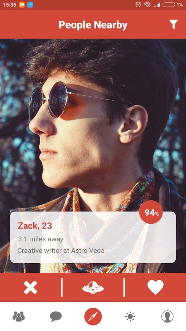Tap the blue upload arrow notification icon

click(30, 5)
